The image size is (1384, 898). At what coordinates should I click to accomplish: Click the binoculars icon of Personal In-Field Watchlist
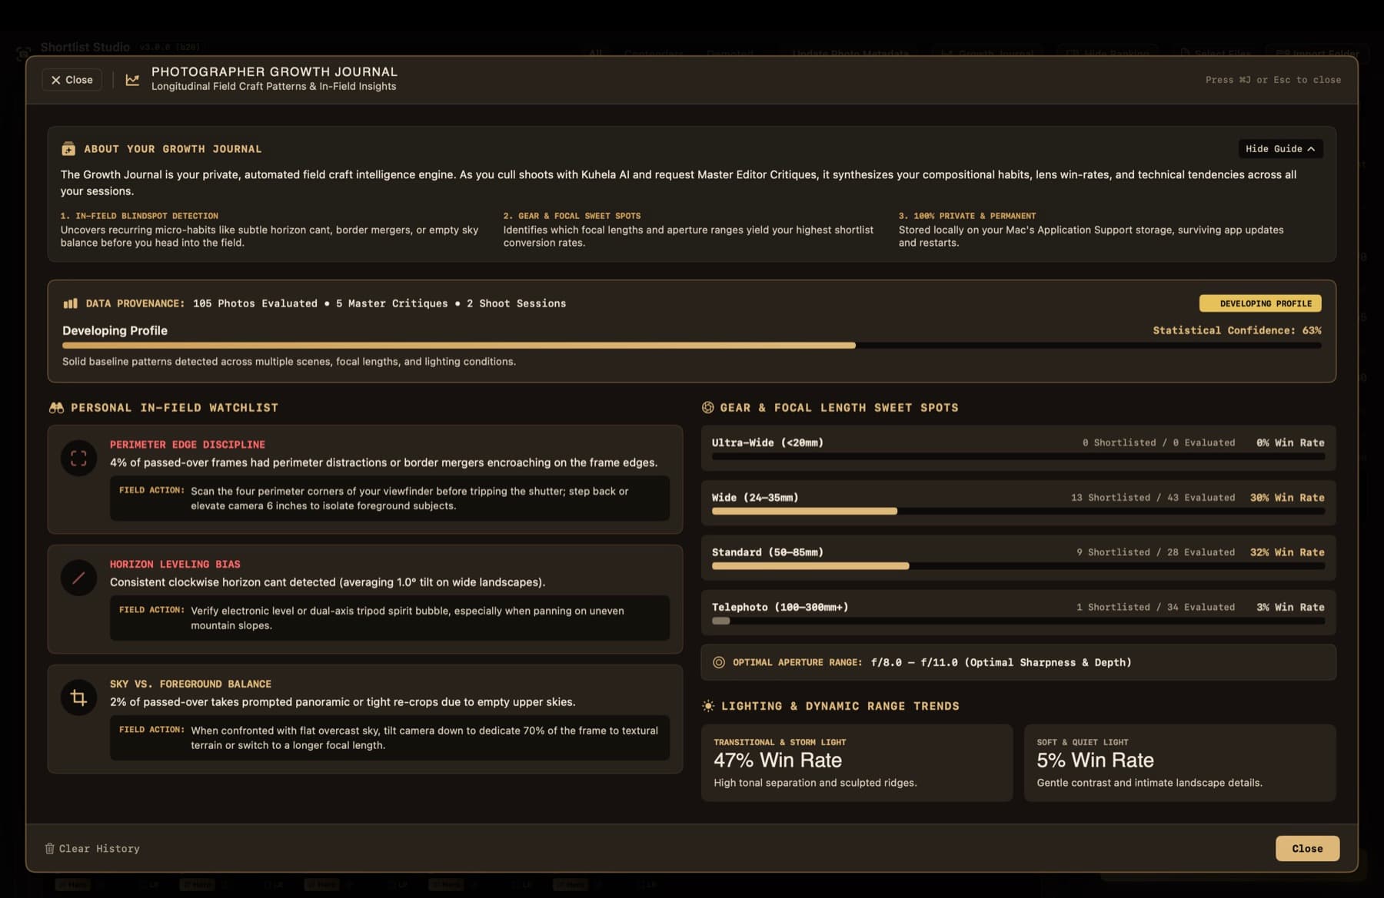(56, 408)
